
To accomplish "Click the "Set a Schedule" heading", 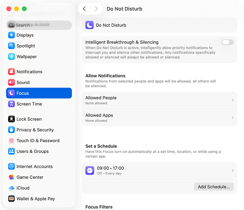I will pyautogui.click(x=101, y=146).
